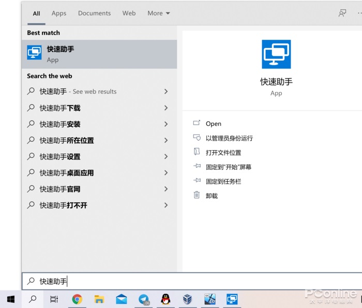Viewport: 362px width, 308px height.
Task: Choose 卸载 to uninstall the app
Action: (x=212, y=196)
